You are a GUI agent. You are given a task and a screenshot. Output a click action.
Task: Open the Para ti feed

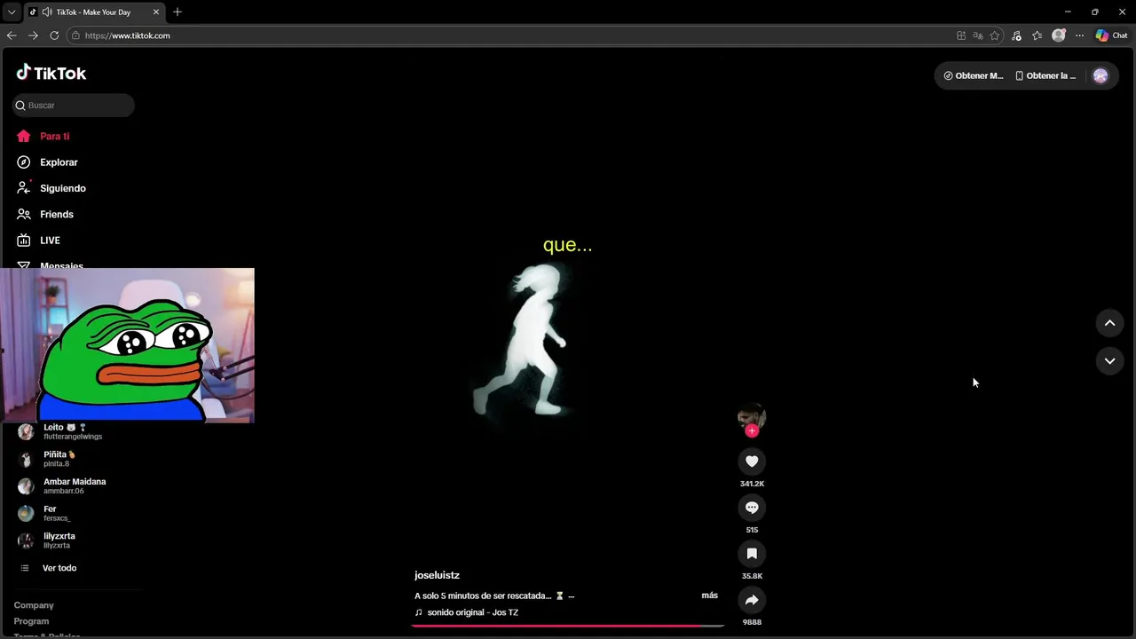coord(43,137)
